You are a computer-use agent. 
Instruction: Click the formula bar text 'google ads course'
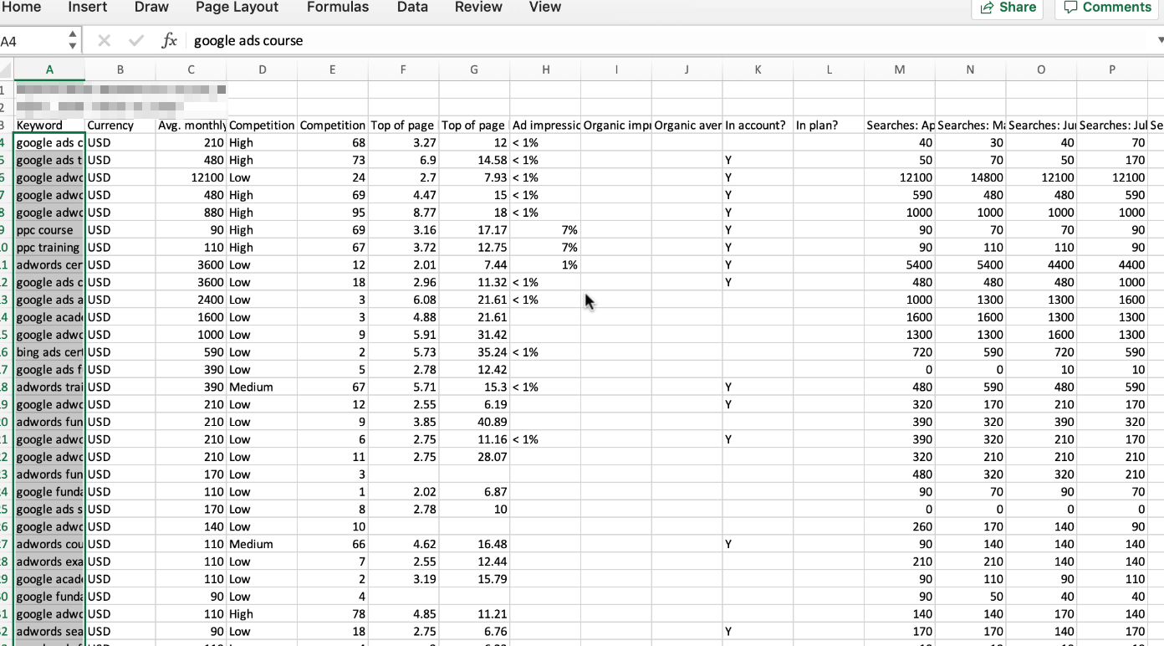(x=248, y=41)
